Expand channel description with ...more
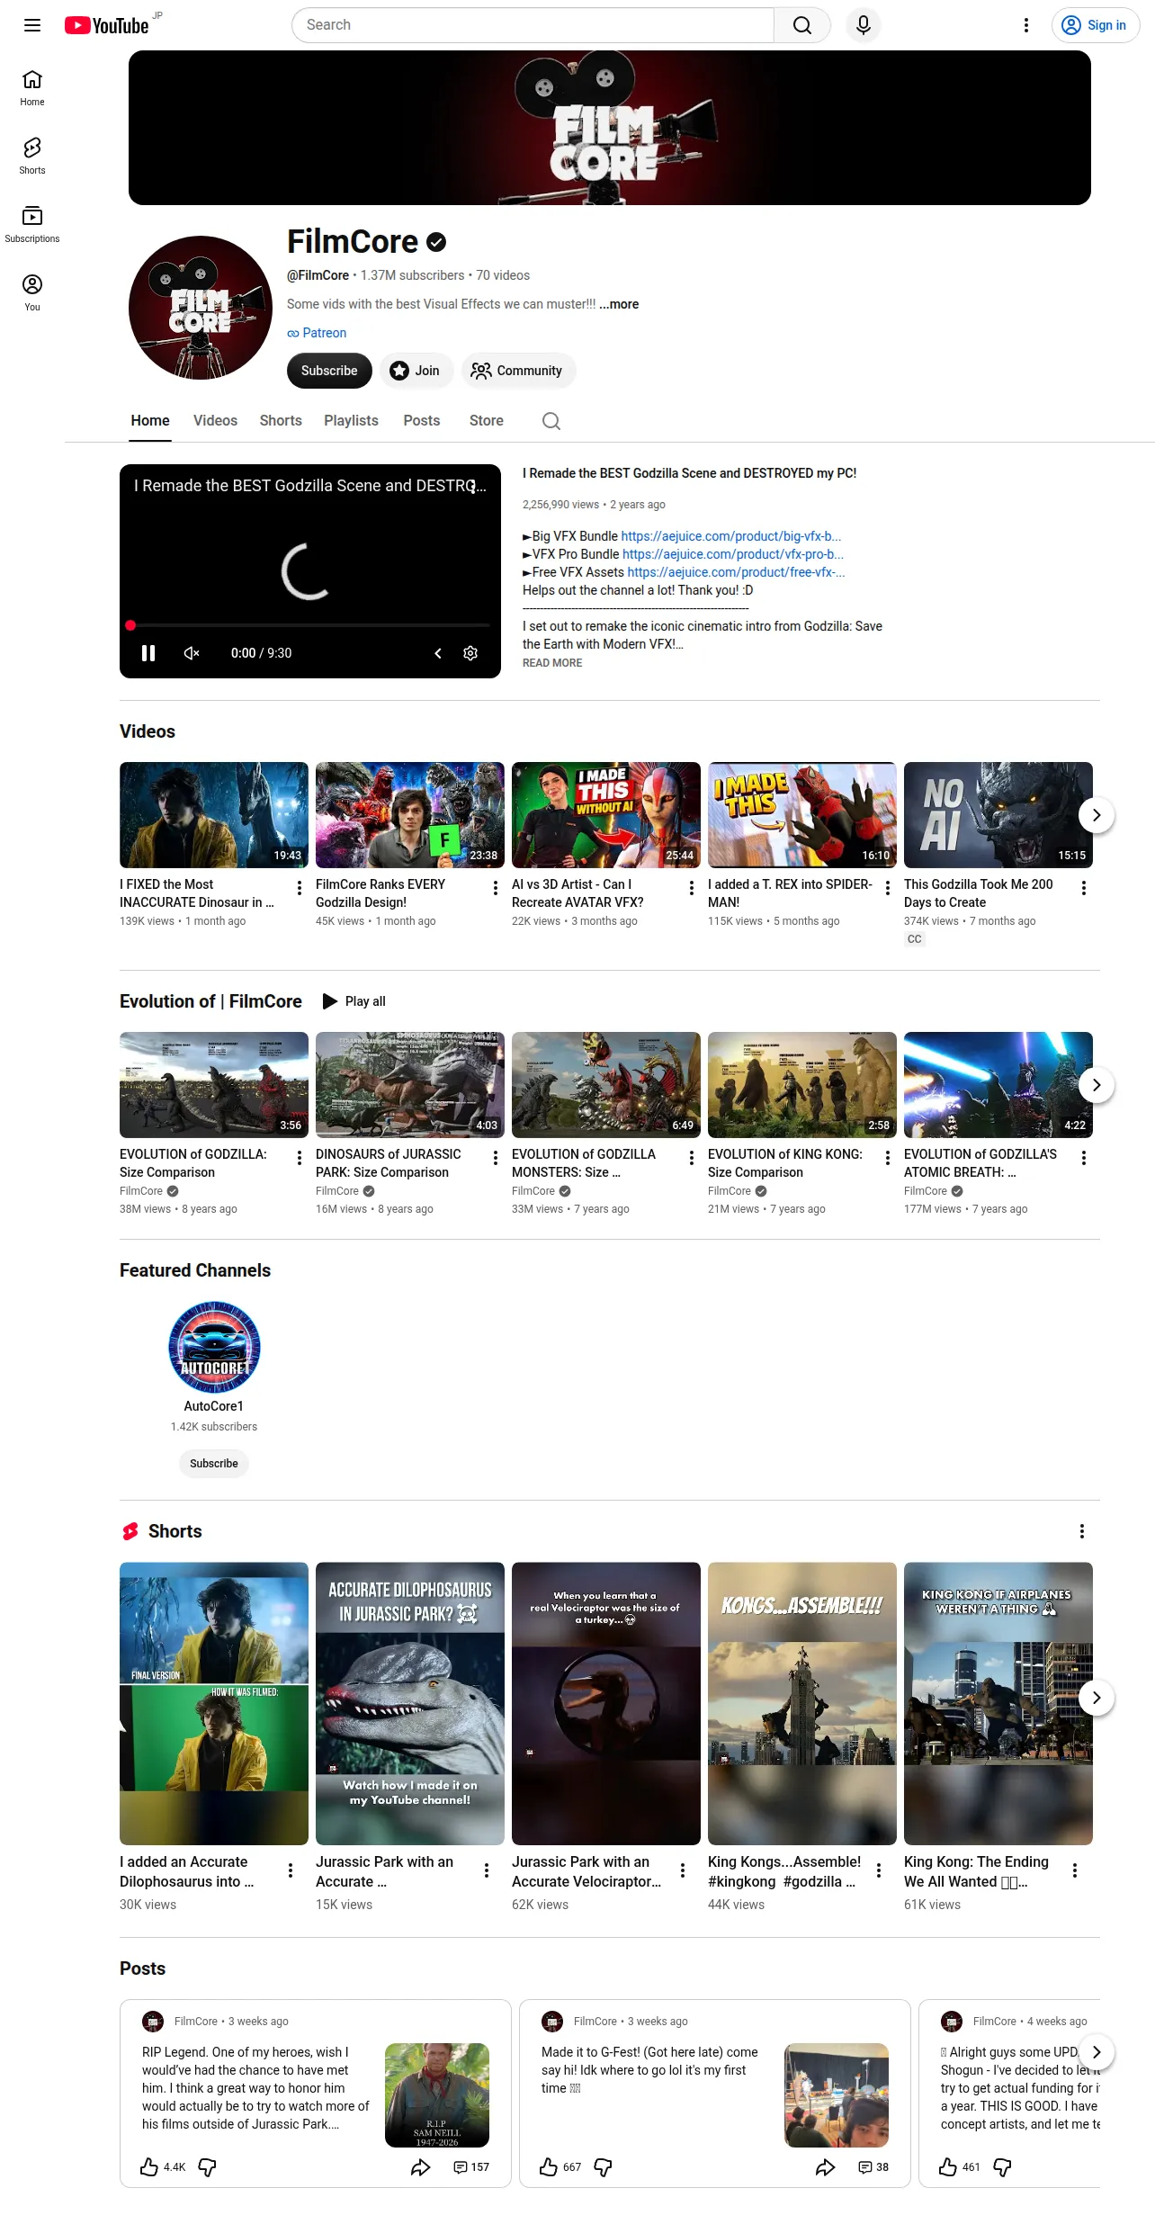This screenshot has height=2224, width=1155. pyautogui.click(x=620, y=304)
